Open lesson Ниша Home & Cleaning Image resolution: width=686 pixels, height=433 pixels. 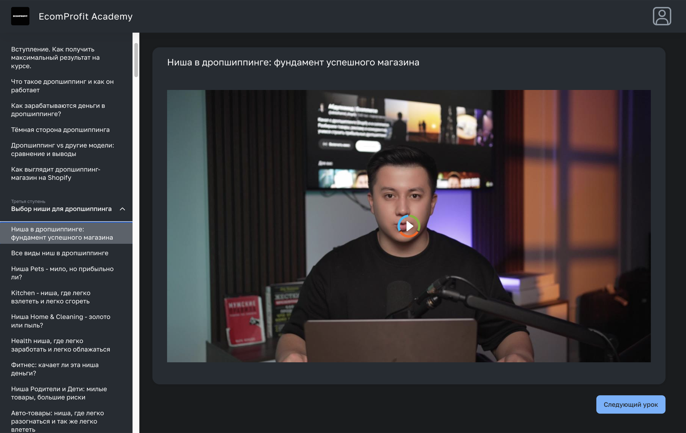point(66,321)
